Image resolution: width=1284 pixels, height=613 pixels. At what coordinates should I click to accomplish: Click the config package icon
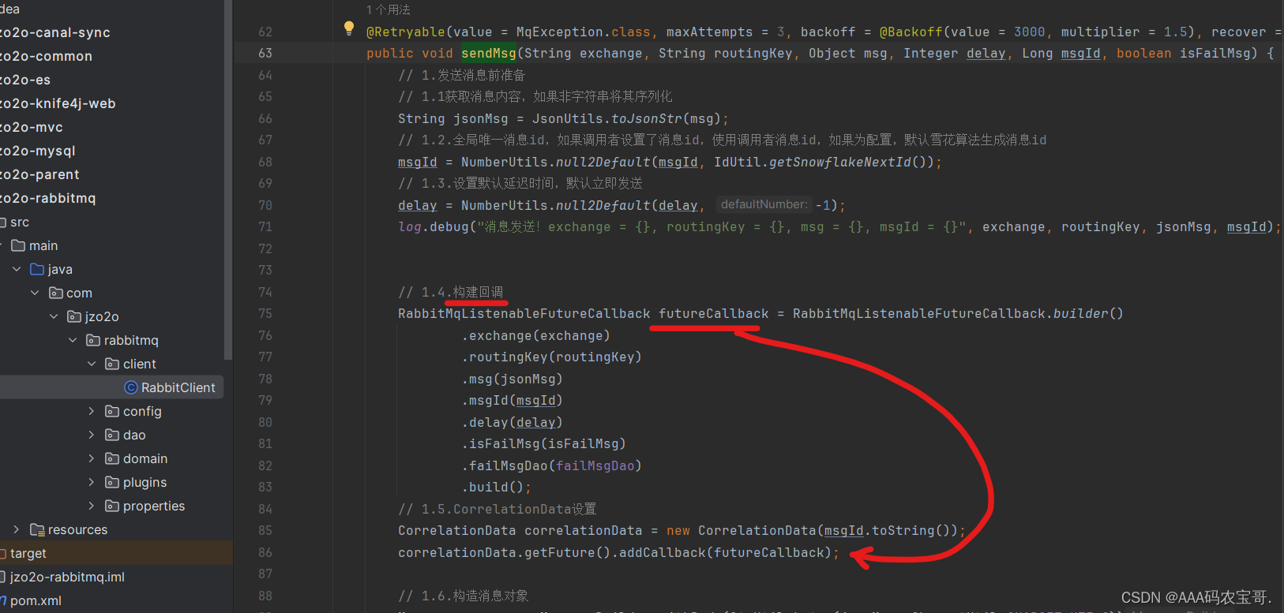[x=112, y=411]
